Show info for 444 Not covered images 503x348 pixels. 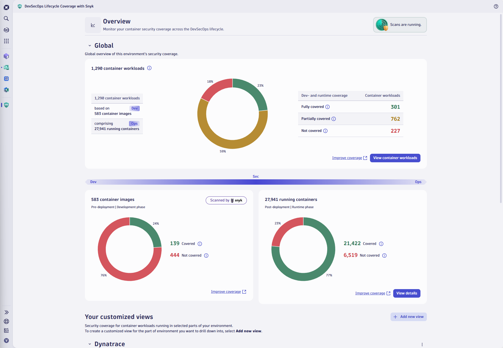tap(206, 256)
